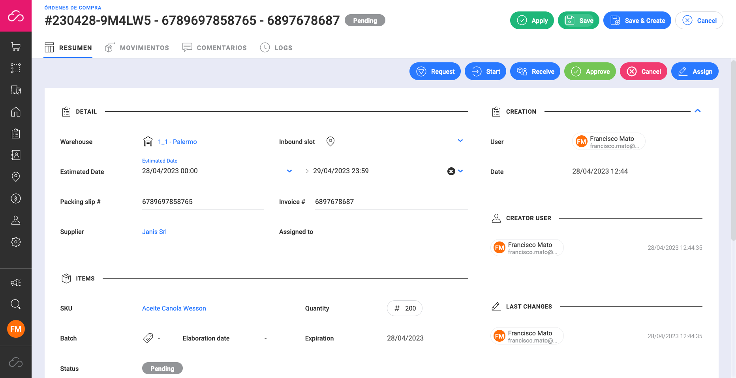
Task: Open the settings gear in sidebar
Action: tap(16, 242)
